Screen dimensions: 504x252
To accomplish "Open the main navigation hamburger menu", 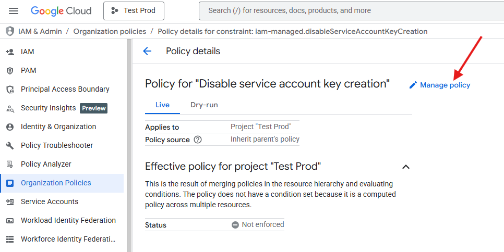I will point(14,11).
